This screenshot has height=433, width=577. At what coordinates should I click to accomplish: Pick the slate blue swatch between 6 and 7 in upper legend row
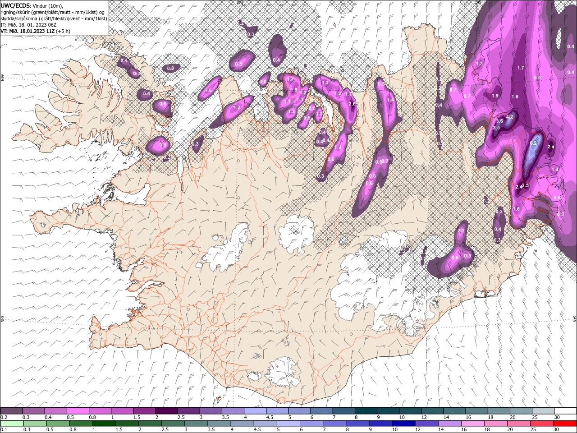[322, 410]
